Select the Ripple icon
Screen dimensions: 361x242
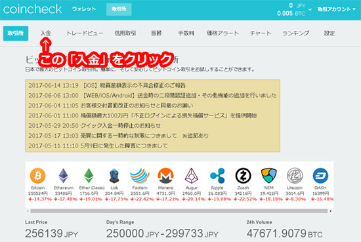pyautogui.click(x=217, y=176)
